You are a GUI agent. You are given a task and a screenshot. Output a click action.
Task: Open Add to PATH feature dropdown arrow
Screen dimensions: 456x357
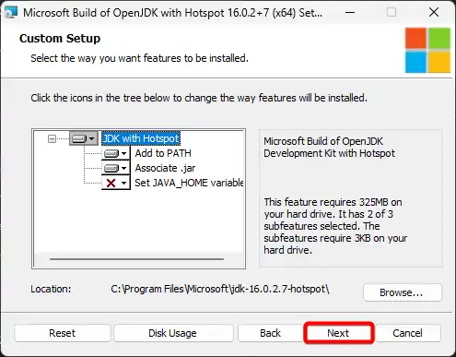[x=123, y=153]
